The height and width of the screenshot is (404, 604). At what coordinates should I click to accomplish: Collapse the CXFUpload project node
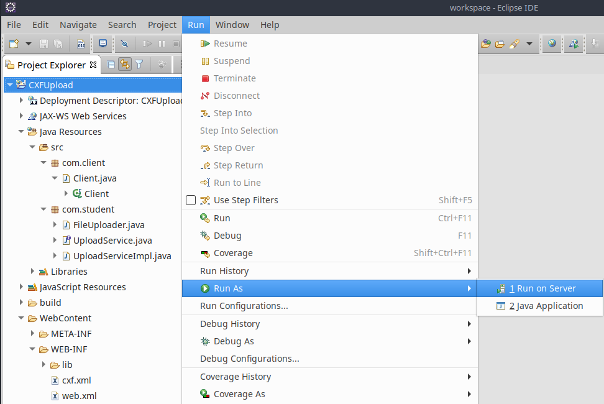10,85
